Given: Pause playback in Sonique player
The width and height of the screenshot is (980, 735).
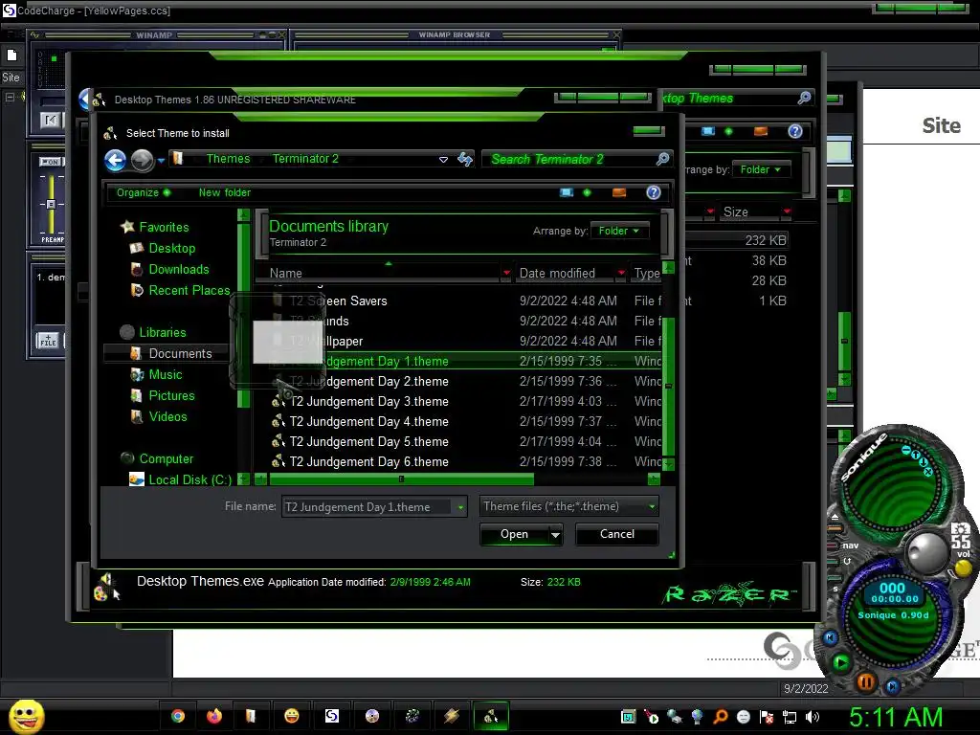Looking at the screenshot, I should 865,681.
